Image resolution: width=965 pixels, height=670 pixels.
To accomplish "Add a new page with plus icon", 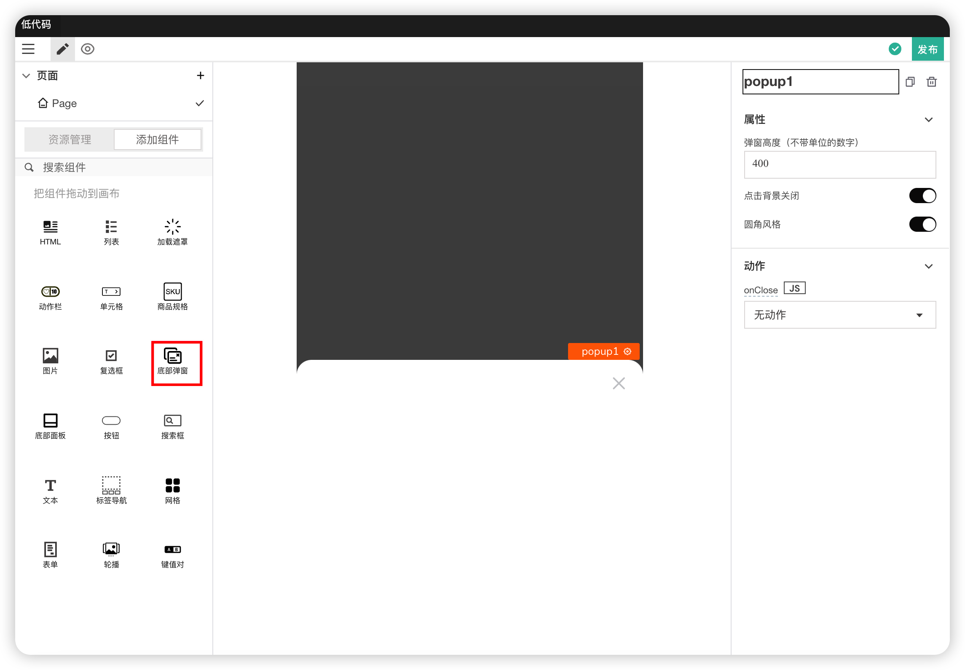I will [x=201, y=76].
